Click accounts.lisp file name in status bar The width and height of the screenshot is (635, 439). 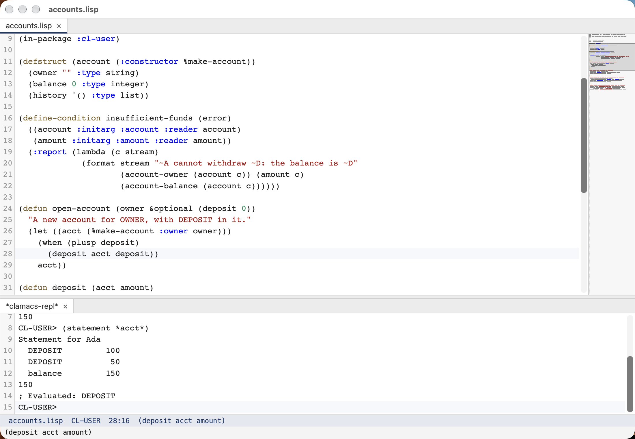tap(36, 421)
